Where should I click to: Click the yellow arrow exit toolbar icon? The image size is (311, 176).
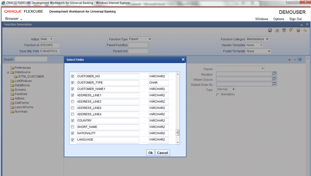point(305,30)
